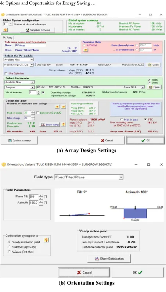Adjust the Plane Tilt stepper
Screen dimensions: 166x292
coord(41,197)
